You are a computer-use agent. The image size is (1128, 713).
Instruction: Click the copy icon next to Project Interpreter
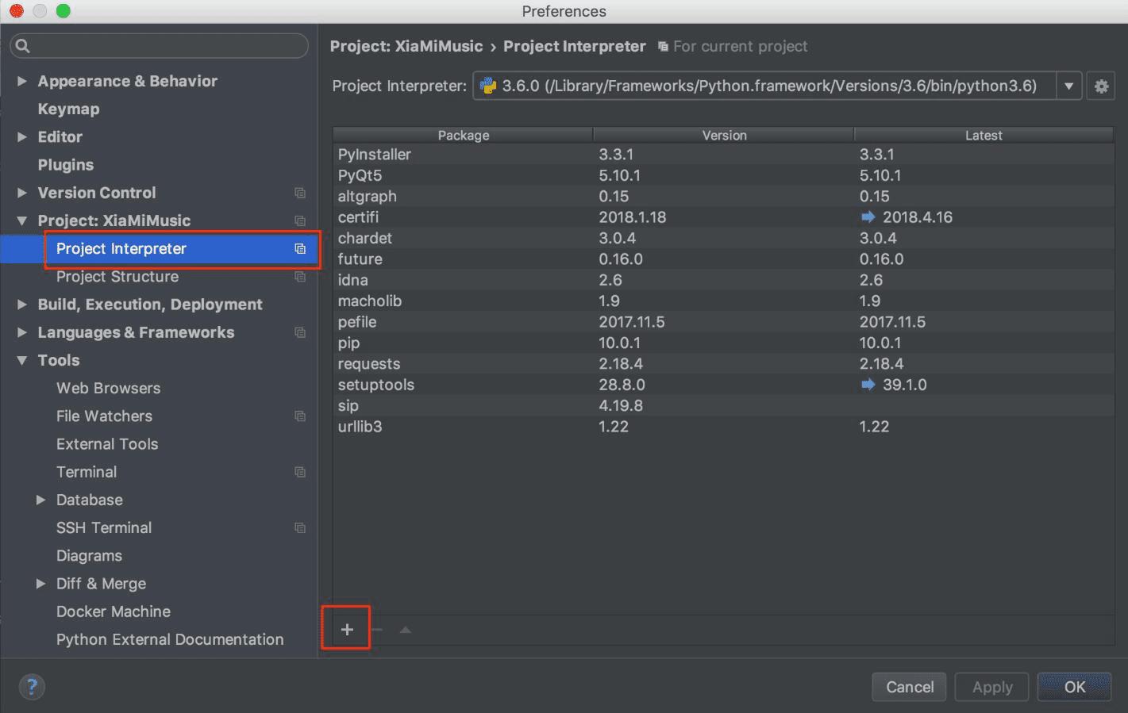pyautogui.click(x=300, y=248)
